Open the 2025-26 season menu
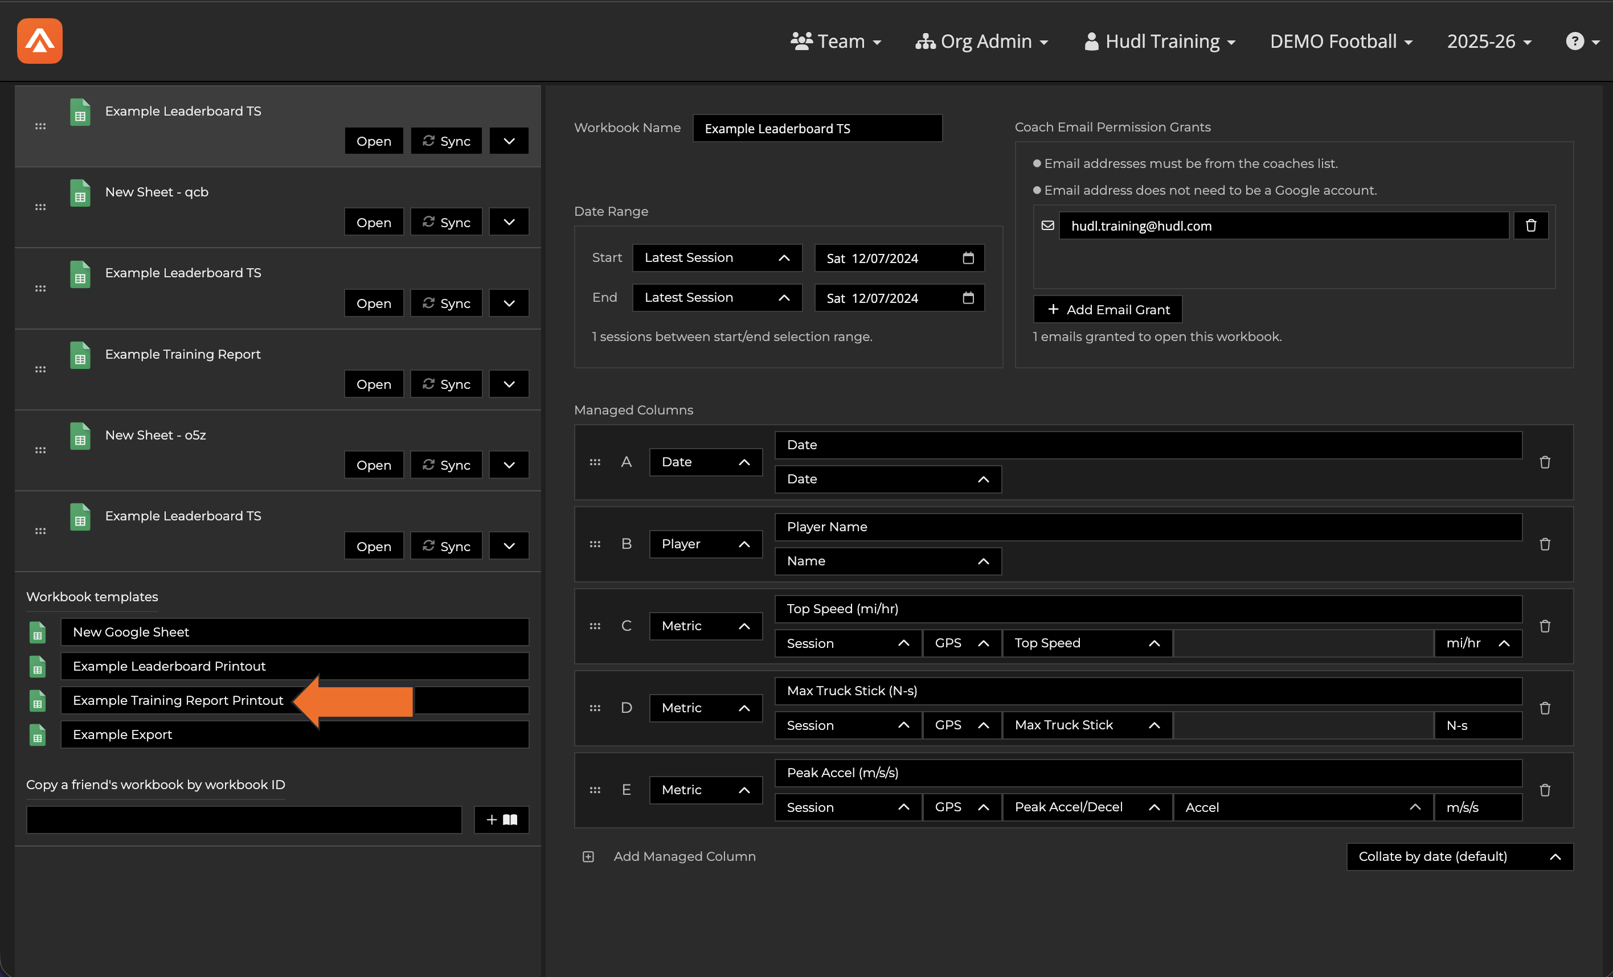The height and width of the screenshot is (977, 1613). pos(1489,41)
